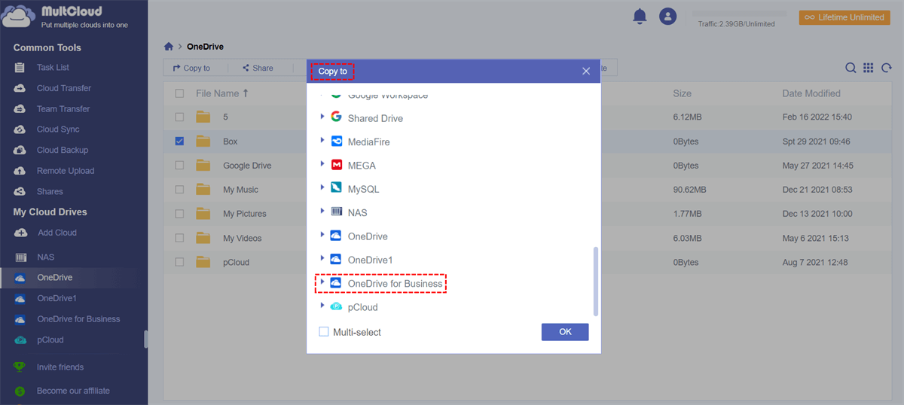Click the Add Cloud icon
This screenshot has width=904, height=405.
tap(20, 233)
